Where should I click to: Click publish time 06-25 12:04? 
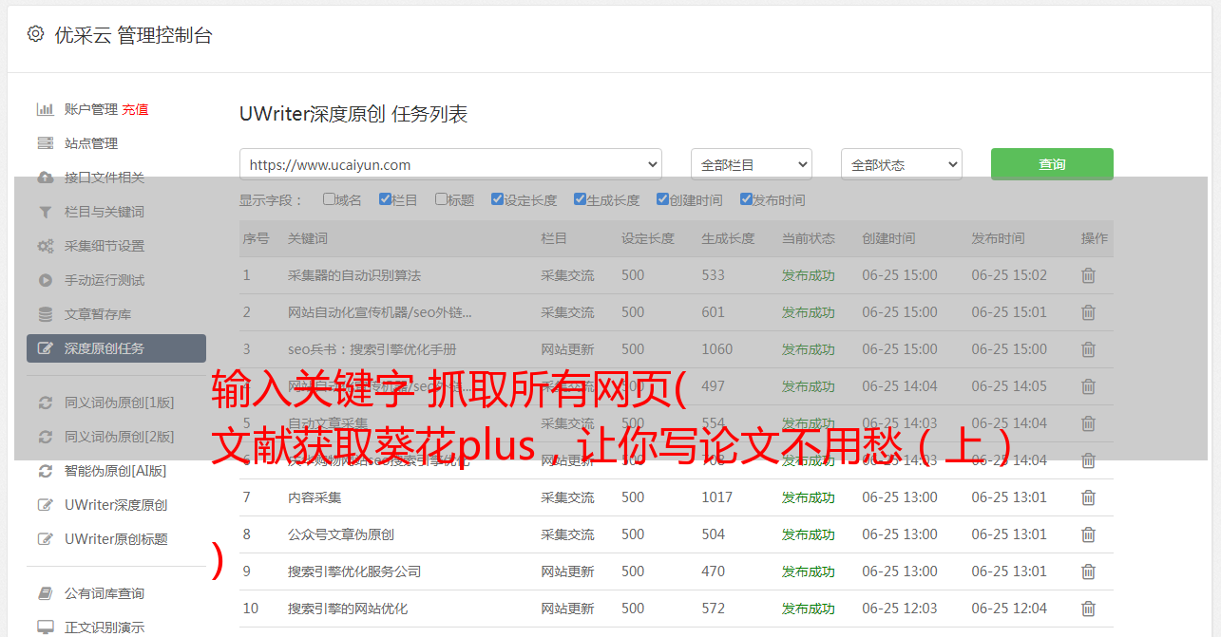1009,609
